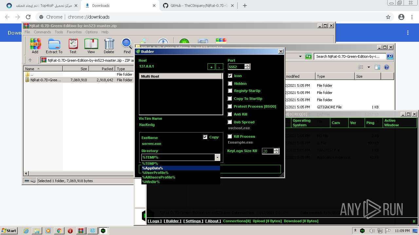Open the WinRAR Favorites menu
The image size is (419, 235).
74,32
